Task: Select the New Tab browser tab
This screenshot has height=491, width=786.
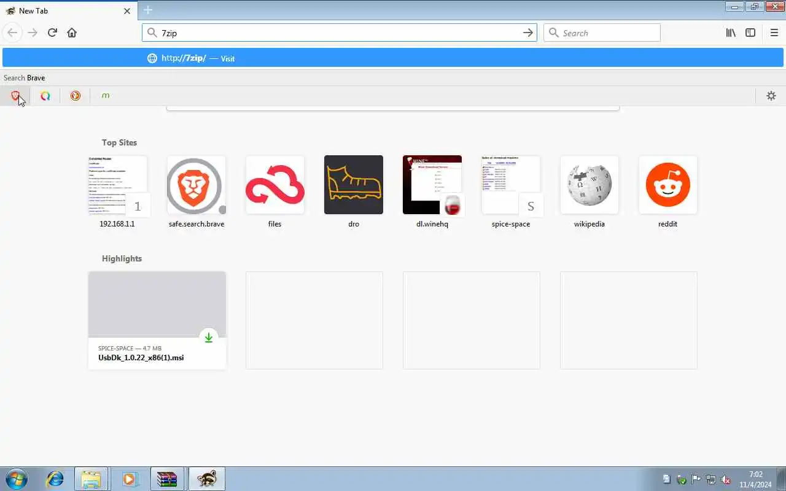Action: click(x=68, y=10)
